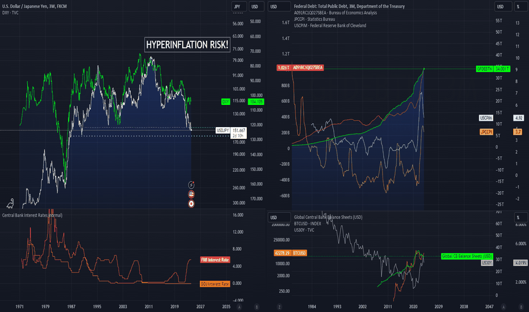
Task: Click the 34.001 T GFDEBTN value tag
Action: [x=502, y=69]
